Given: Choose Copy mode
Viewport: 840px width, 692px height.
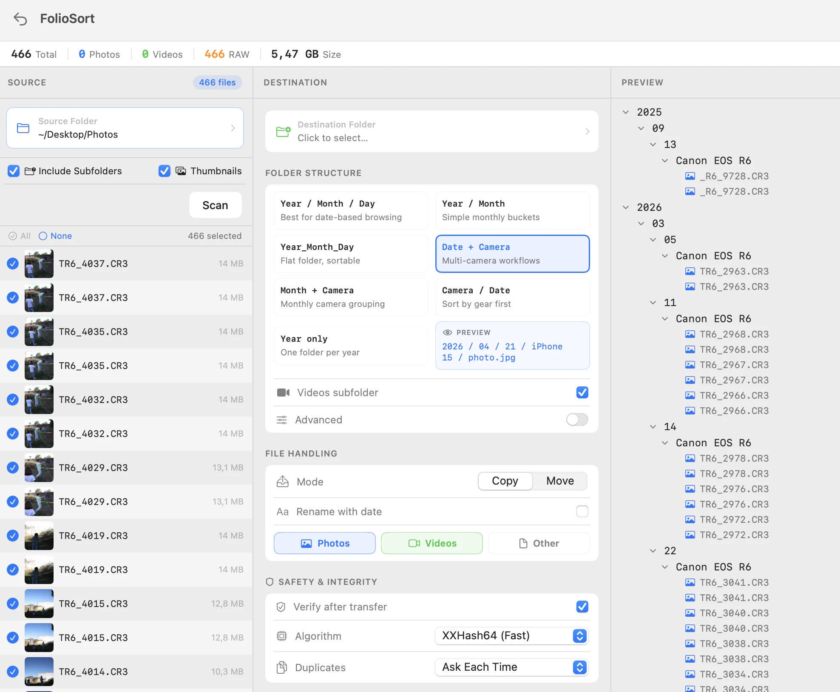Looking at the screenshot, I should [505, 481].
